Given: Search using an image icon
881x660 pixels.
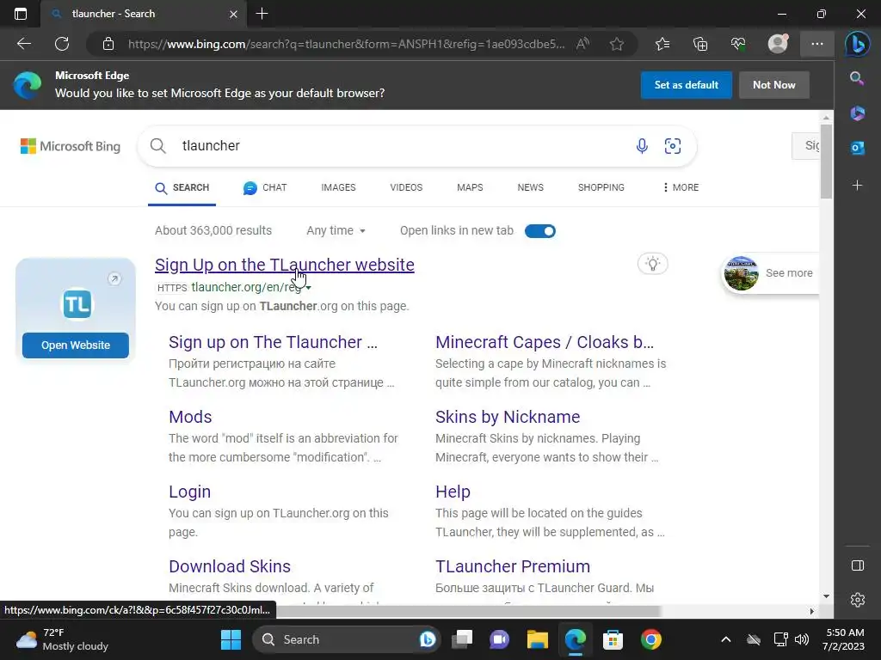Looking at the screenshot, I should 673,146.
